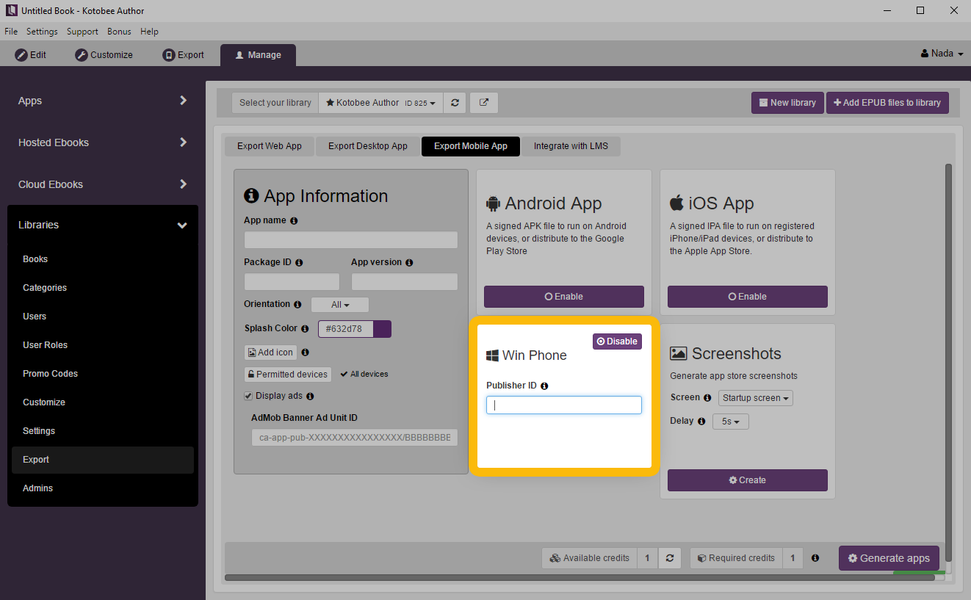Click the #632d78 splash color field

click(345, 329)
